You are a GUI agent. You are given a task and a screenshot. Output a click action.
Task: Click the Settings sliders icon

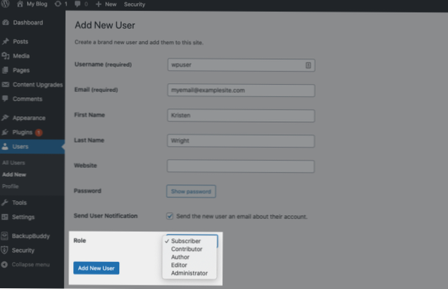click(x=4, y=217)
